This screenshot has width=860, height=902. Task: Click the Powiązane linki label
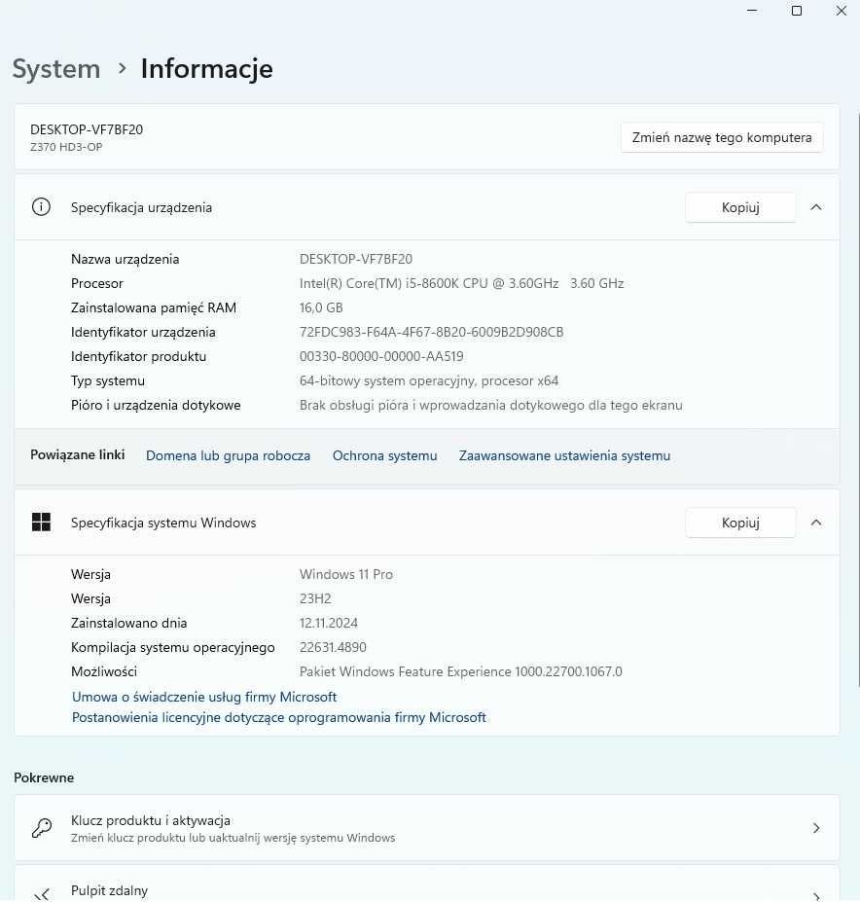tap(78, 455)
